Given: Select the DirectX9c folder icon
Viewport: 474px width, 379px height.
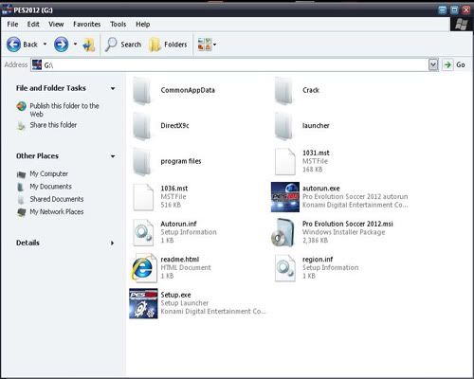Looking at the screenshot, I should point(141,126).
